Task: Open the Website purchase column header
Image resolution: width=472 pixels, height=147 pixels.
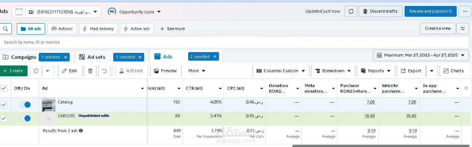Action: coord(399,88)
